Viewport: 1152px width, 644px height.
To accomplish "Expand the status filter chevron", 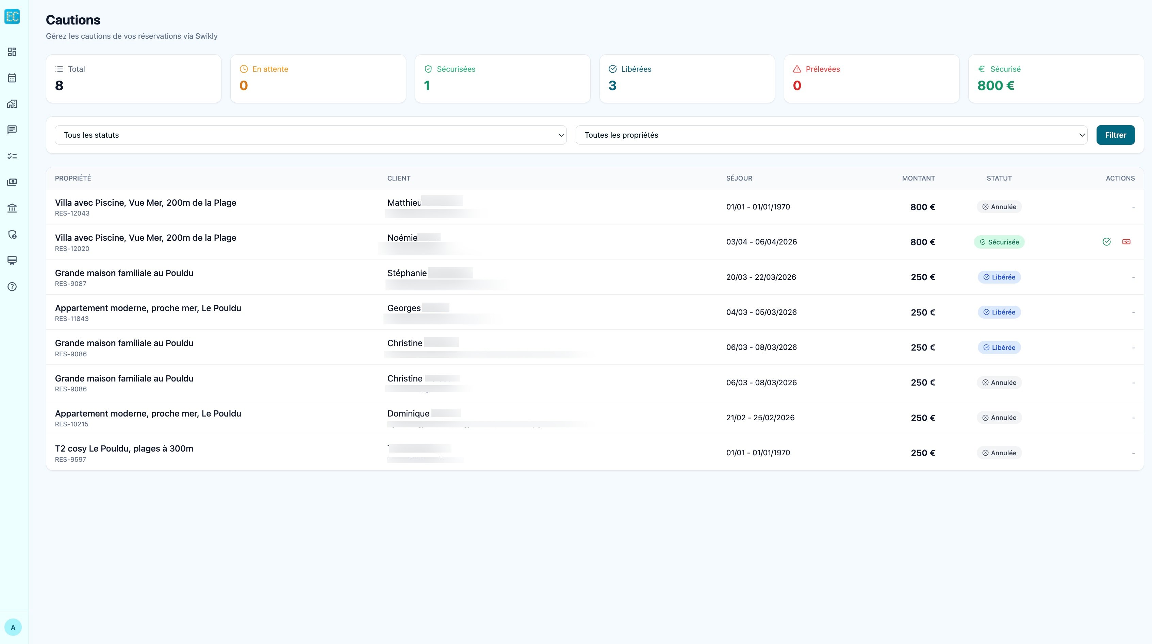I will pyautogui.click(x=561, y=135).
